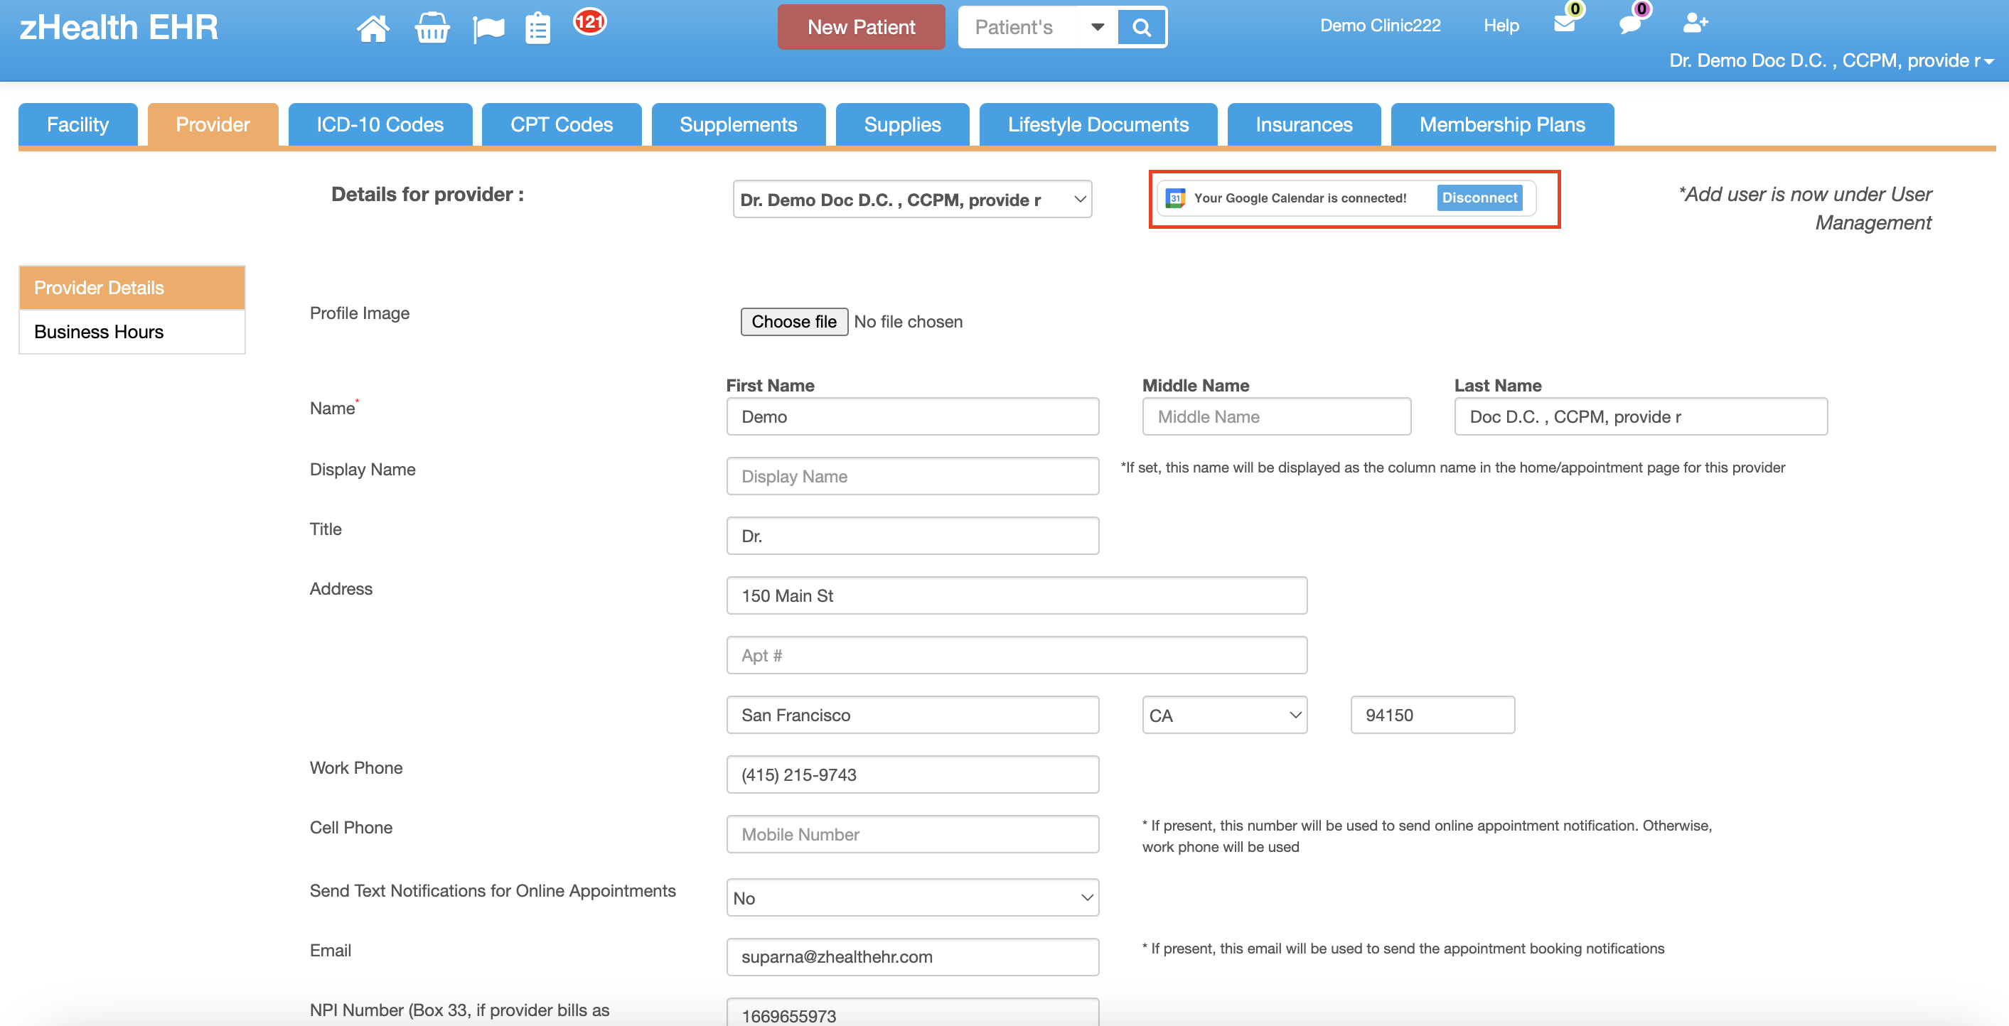Click the Google Calendar icon
Screen dimensions: 2009x1026
[1175, 198]
